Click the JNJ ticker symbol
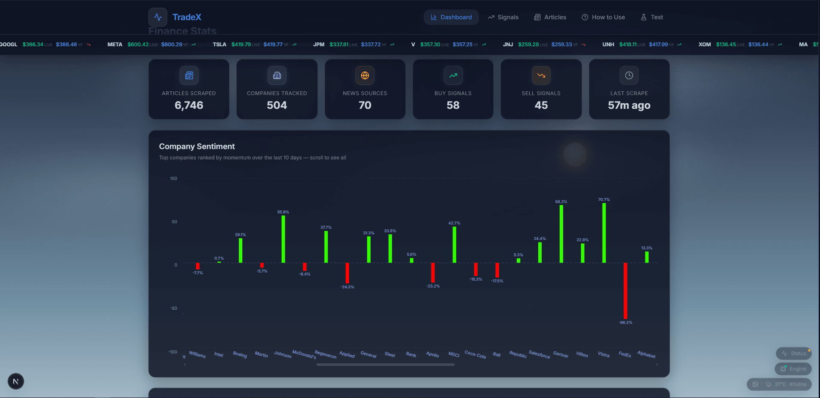This screenshot has width=820, height=398. [x=508, y=45]
